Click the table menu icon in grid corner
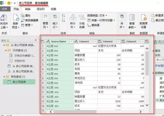This screenshot has width=164, height=116. click(x=43, y=41)
